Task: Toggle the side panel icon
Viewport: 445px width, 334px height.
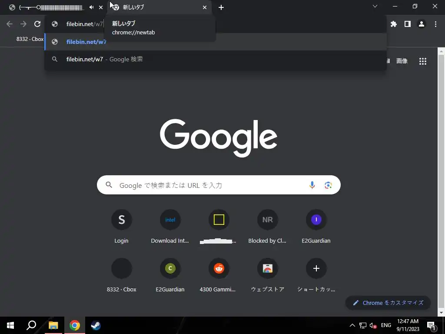Action: pyautogui.click(x=408, y=24)
